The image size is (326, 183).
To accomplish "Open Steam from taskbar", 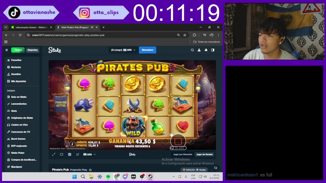I will pos(150,177).
